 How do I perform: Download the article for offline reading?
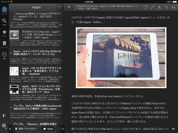point(159,7)
